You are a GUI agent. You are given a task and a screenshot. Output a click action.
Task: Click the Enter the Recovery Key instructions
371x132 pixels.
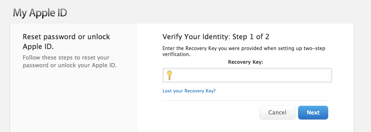(x=244, y=51)
